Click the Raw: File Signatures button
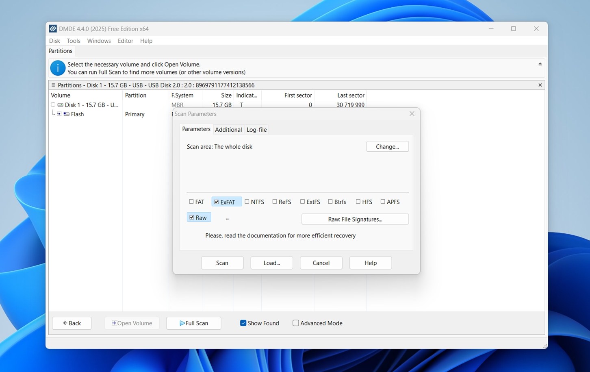This screenshot has height=372, width=590. click(x=354, y=219)
